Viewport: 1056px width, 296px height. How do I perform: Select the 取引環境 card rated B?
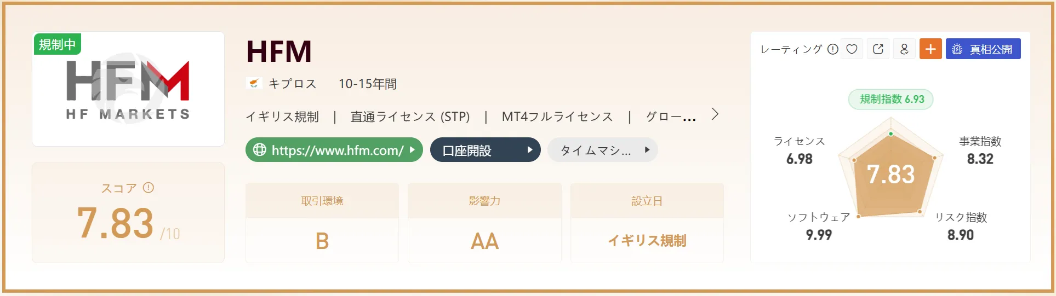point(322,223)
